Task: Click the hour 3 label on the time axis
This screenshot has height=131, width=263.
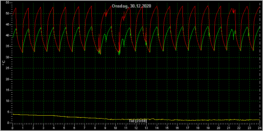Action: [43, 128]
